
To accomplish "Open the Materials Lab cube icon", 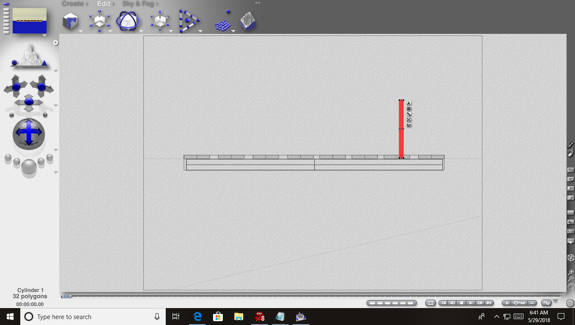I will [71, 21].
